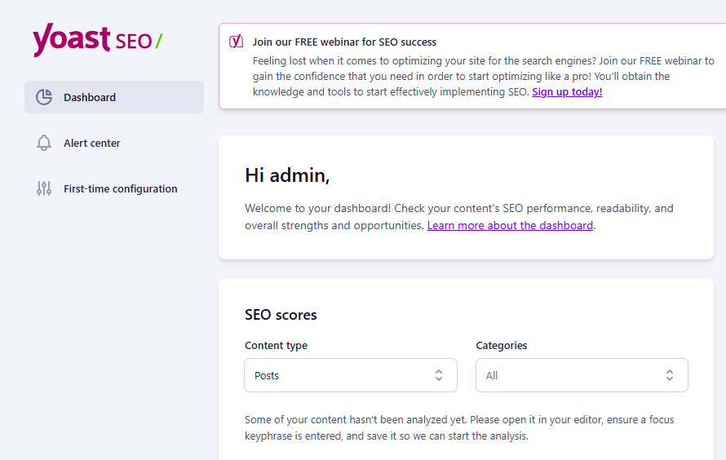The image size is (726, 460).
Task: Expand Categories selector arrows
Action: pyautogui.click(x=670, y=376)
